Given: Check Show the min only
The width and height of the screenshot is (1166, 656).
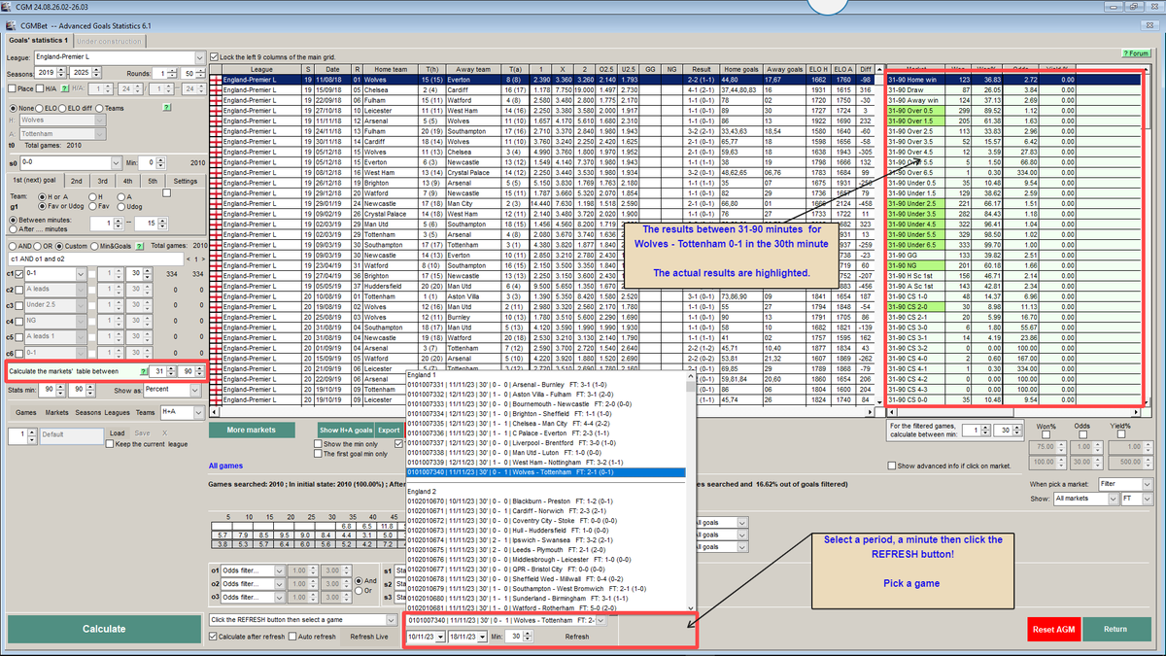Looking at the screenshot, I should coord(317,444).
